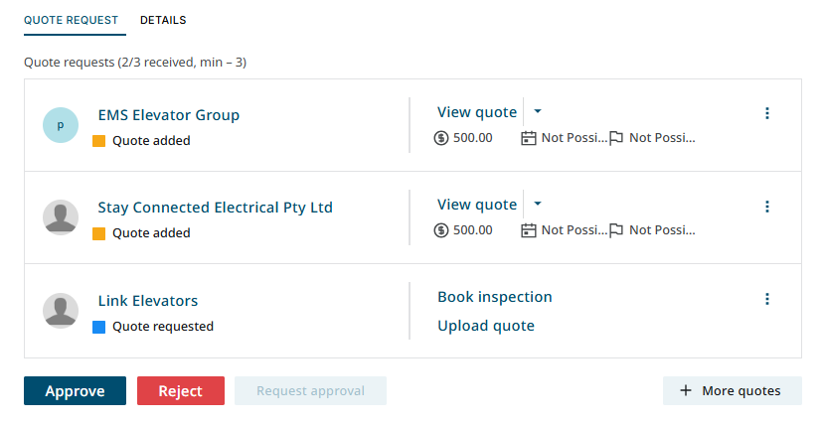823x425 pixels.
Task: Expand View quote dropdown for Stay Connected
Action: tap(538, 204)
